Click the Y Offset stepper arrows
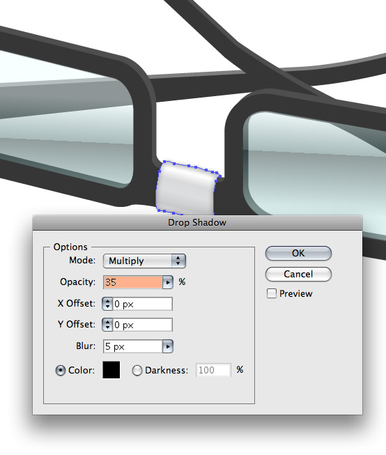 [107, 325]
